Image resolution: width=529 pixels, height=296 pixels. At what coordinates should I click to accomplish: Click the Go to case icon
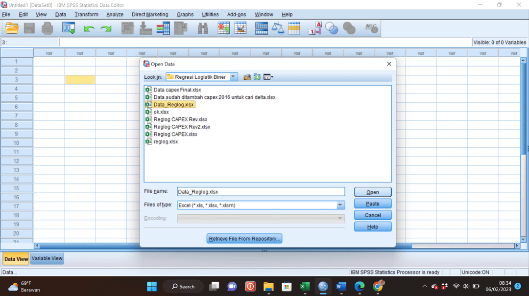click(x=127, y=28)
